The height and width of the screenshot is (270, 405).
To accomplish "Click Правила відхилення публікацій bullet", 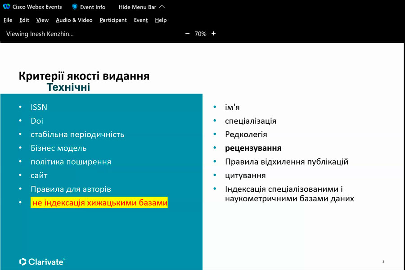I will 287,162.
